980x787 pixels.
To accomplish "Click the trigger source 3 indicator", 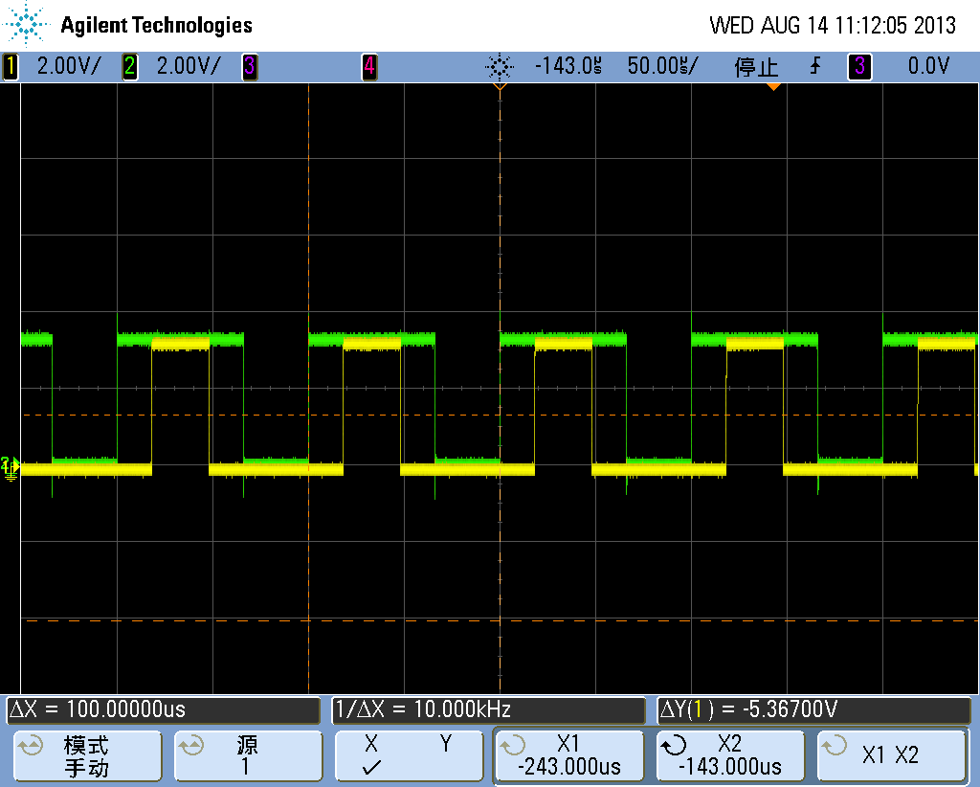I will pos(859,66).
